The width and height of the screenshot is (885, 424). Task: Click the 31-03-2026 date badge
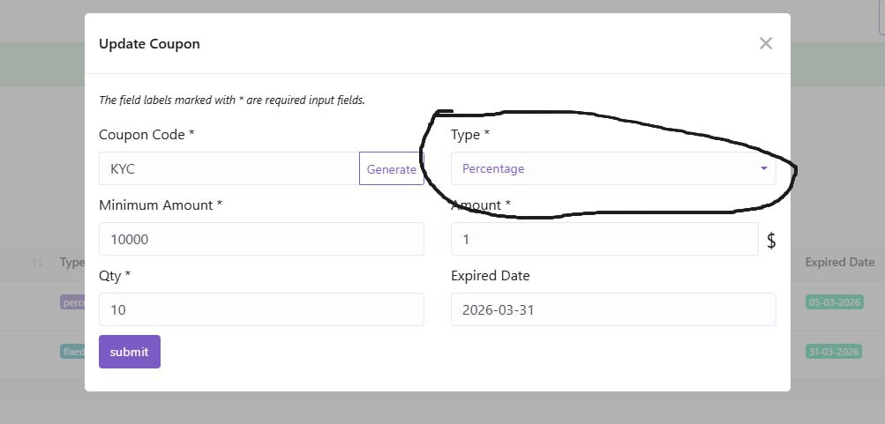point(833,352)
